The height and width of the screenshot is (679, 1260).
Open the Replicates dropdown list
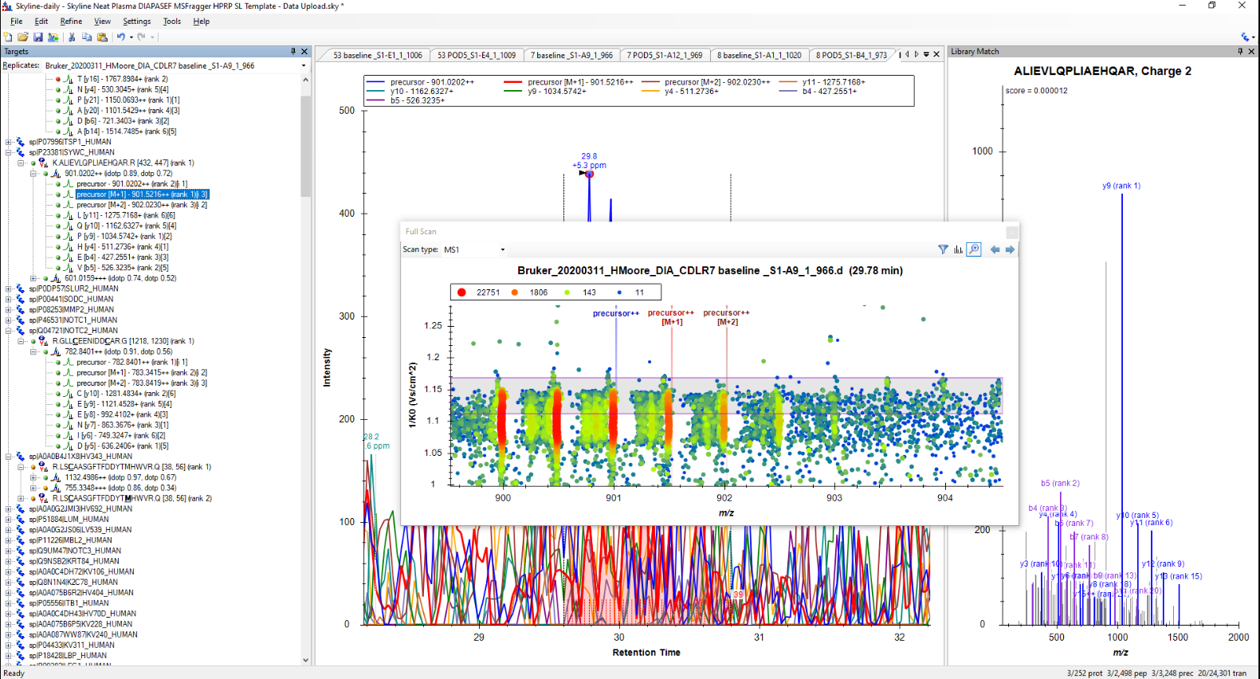[304, 65]
